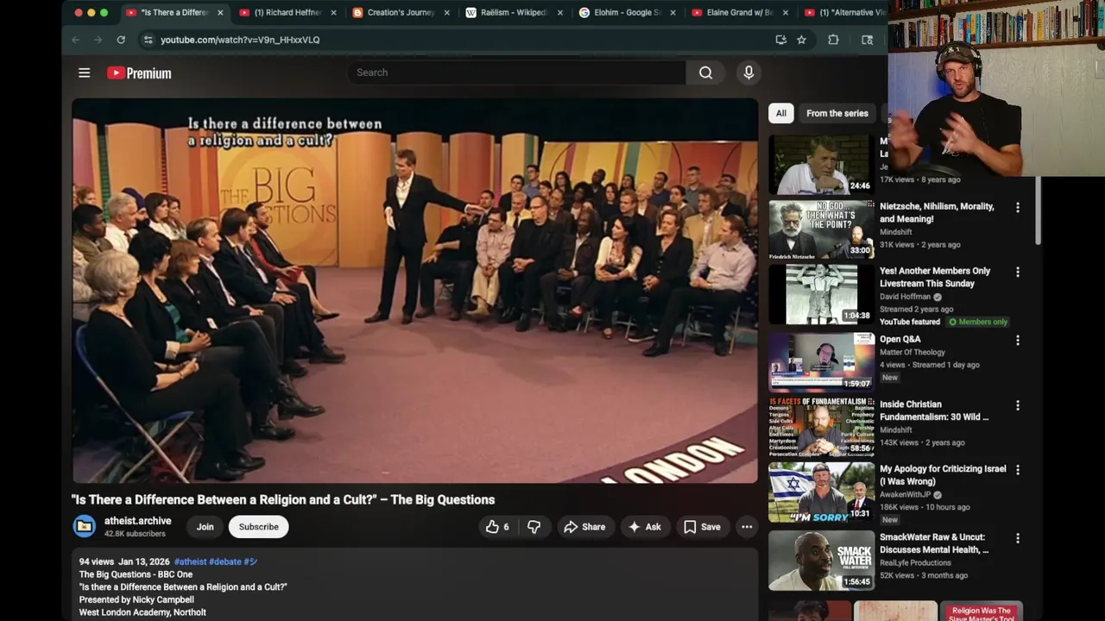This screenshot has width=1105, height=621.
Task: Close the Elohim Google Search tab
Action: pyautogui.click(x=672, y=13)
